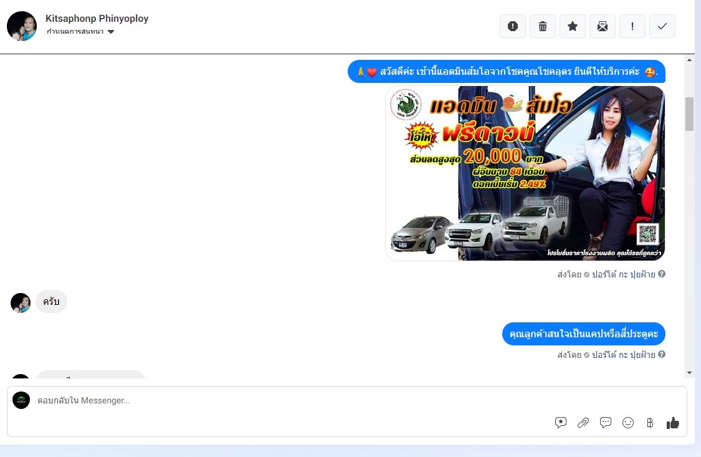Mark conversation done with checkmark icon
The width and height of the screenshot is (701, 457).
pyautogui.click(x=662, y=26)
